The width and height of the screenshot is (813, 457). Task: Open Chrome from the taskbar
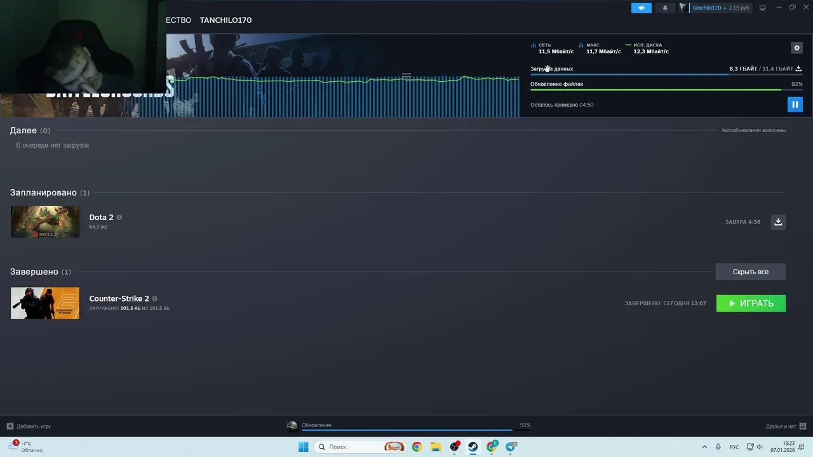(x=417, y=447)
